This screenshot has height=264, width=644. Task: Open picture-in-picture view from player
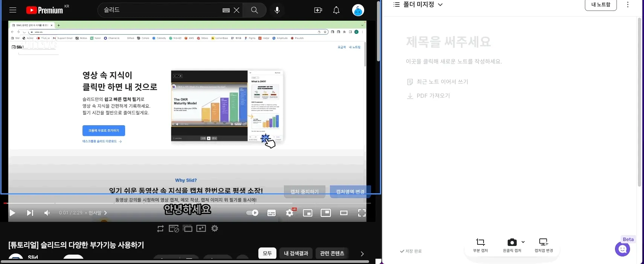(x=326, y=213)
